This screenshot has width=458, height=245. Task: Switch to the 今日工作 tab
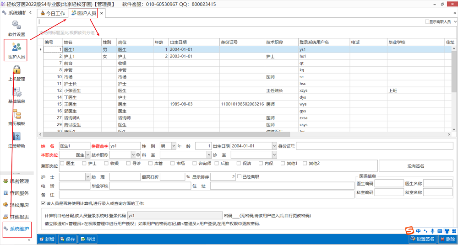click(x=53, y=13)
